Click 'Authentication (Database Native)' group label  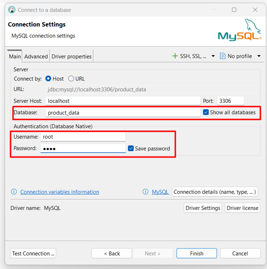click(x=53, y=126)
